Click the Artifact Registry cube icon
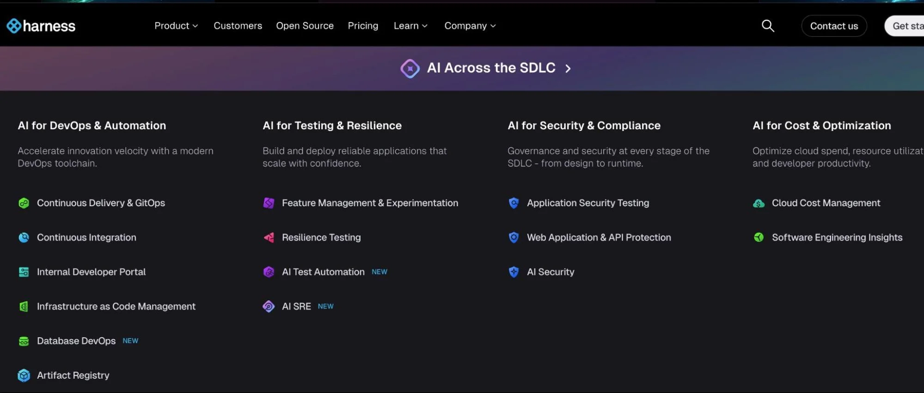 (24, 375)
